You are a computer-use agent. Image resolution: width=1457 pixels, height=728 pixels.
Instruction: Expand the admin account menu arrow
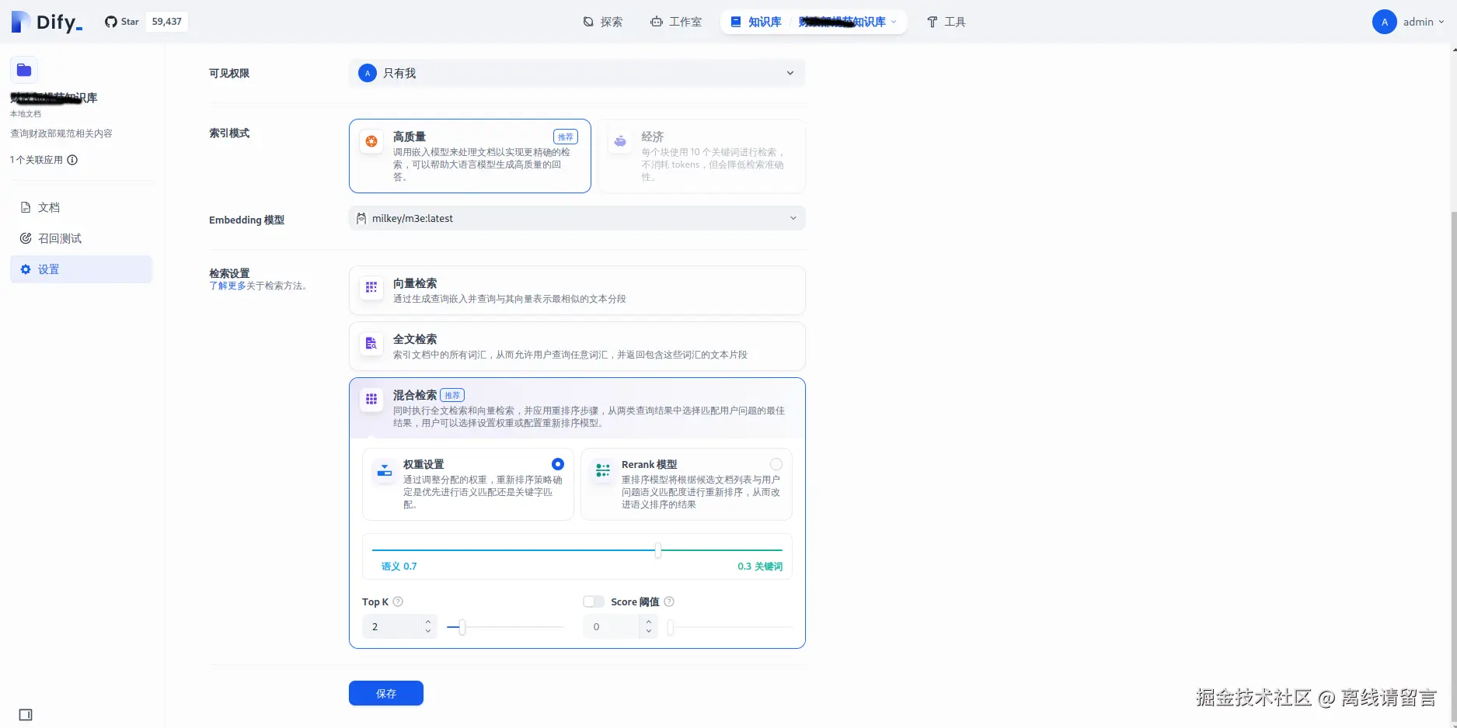[x=1441, y=22]
